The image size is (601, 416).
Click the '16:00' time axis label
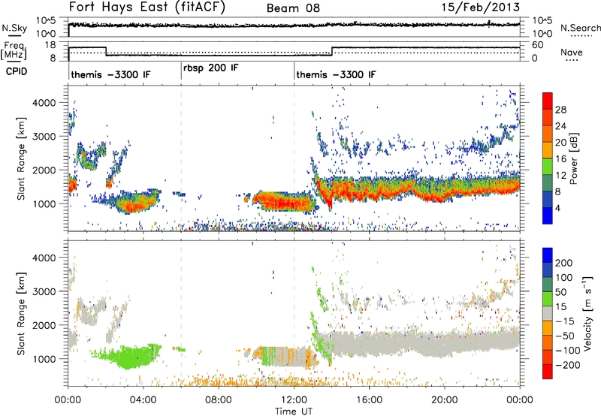point(369,400)
